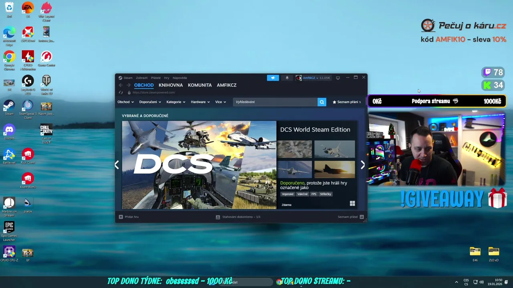
Task: Switch to the AMFIKCZ profile tab
Action: [x=226, y=85]
